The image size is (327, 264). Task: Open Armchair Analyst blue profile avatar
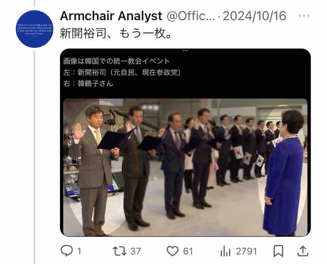[35, 29]
